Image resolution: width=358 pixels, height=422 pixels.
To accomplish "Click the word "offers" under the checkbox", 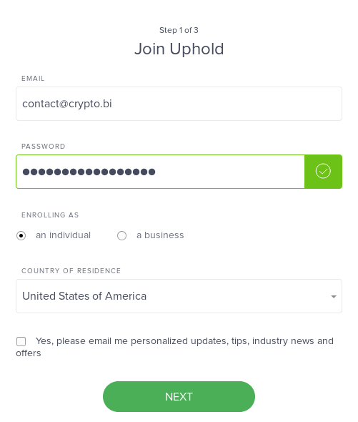I will tap(29, 353).
